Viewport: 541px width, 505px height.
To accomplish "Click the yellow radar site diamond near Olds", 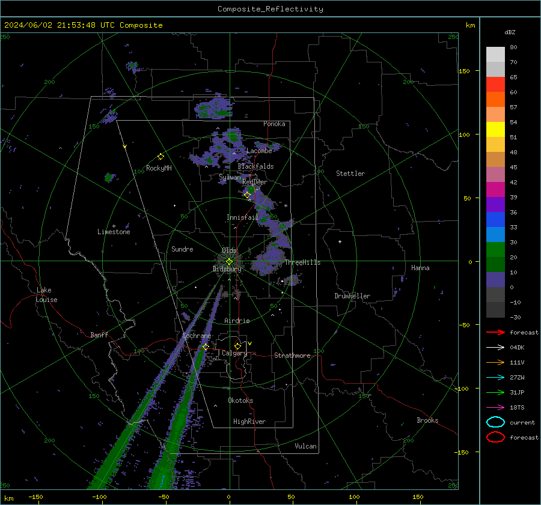I will coord(229,262).
